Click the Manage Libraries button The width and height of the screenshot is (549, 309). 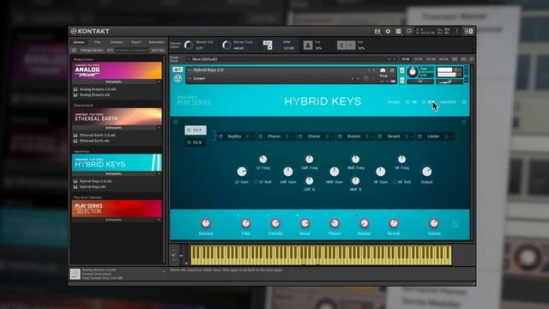(92, 50)
